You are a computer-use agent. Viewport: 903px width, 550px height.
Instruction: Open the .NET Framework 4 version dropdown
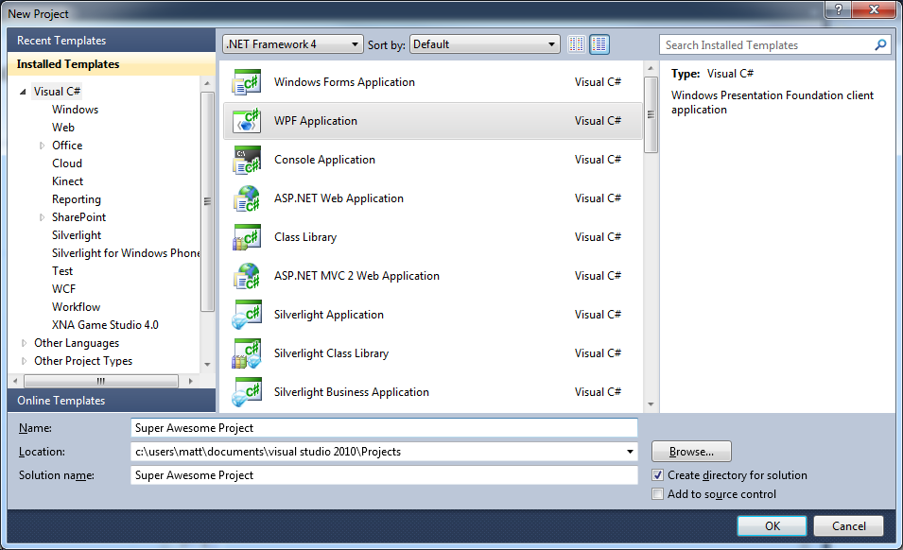[293, 44]
